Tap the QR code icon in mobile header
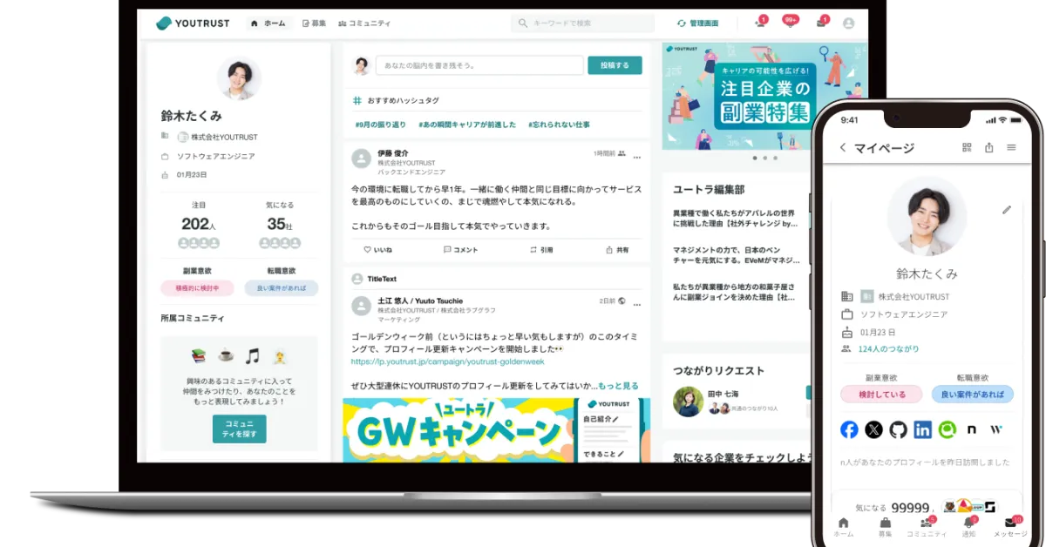Screen dimensions: 1046x547 pos(967,148)
